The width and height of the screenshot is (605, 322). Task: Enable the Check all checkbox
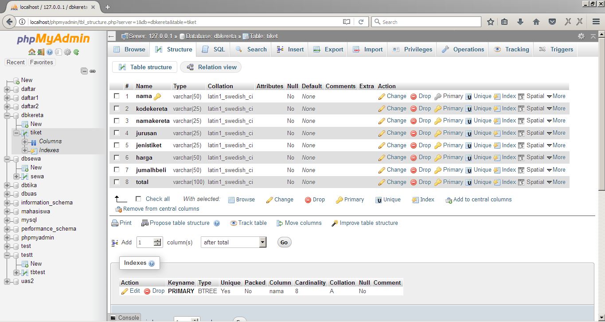[137, 199]
